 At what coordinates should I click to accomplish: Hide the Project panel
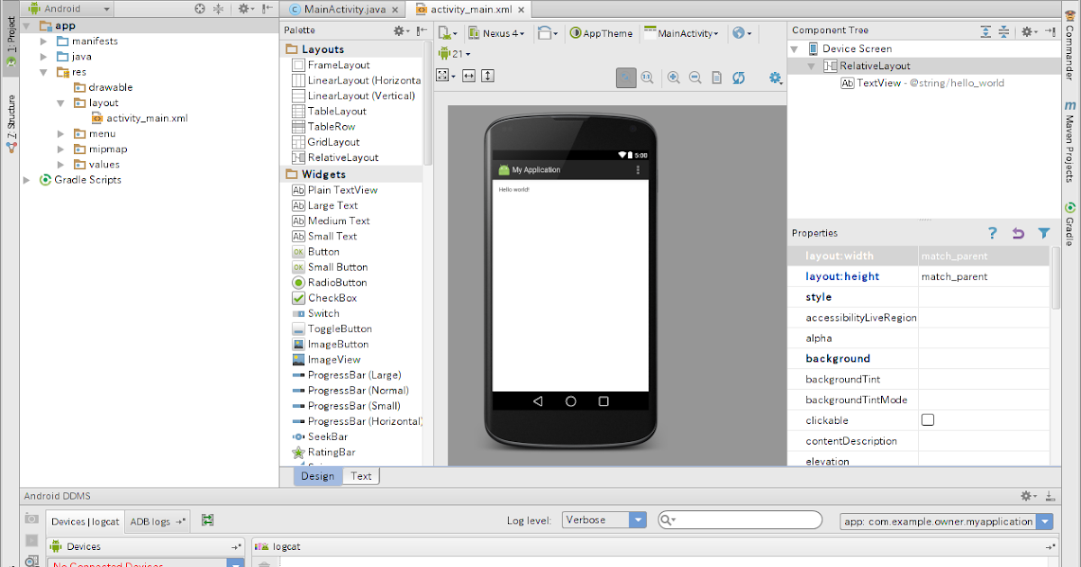tap(266, 9)
